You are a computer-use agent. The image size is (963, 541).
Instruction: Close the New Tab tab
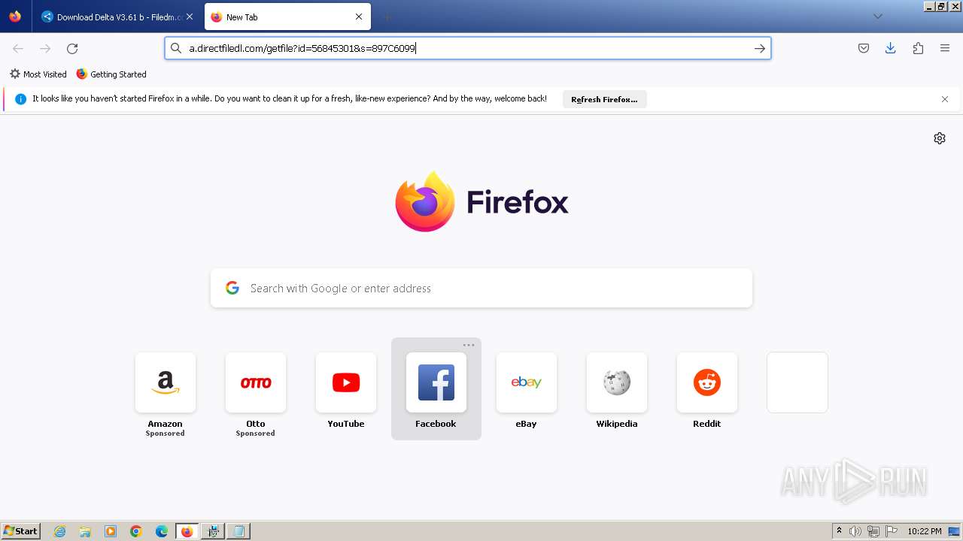pyautogui.click(x=359, y=17)
